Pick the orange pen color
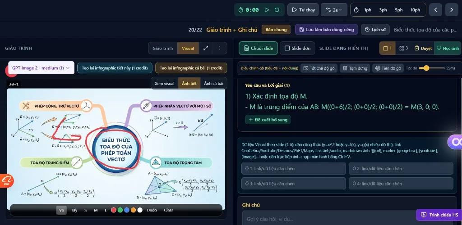Screen dimensions: 462x225 tap(133, 210)
